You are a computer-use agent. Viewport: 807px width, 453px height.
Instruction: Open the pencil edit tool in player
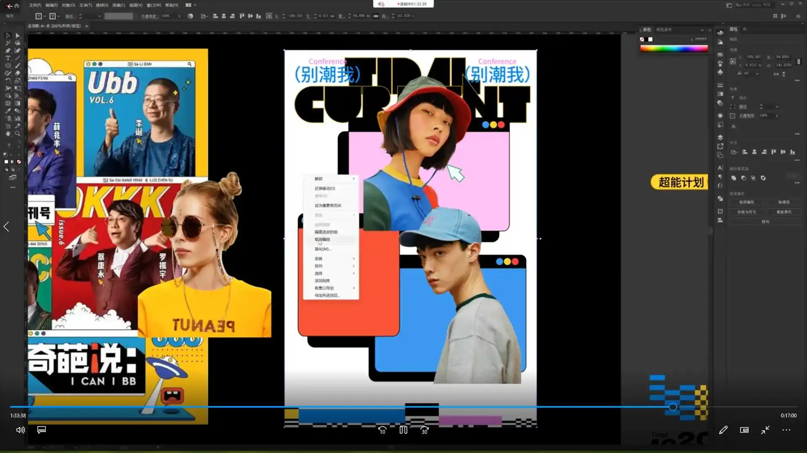pos(723,430)
